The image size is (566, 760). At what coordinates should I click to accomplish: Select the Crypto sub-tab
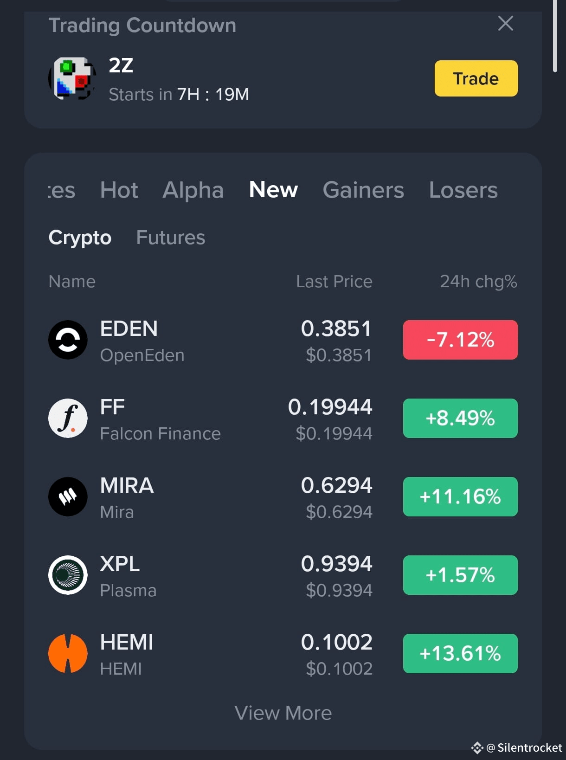(80, 238)
